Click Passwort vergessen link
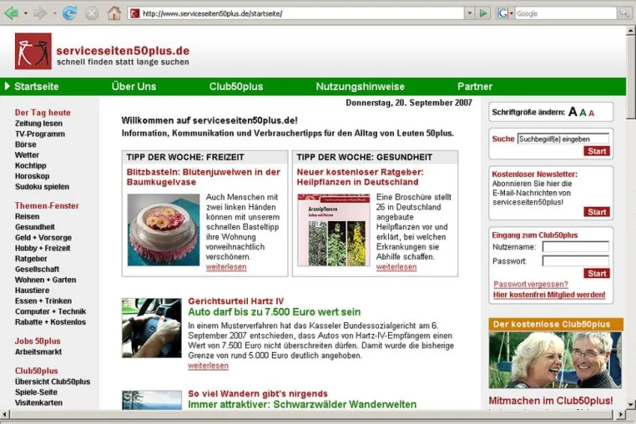This screenshot has height=424, width=636. point(531,285)
